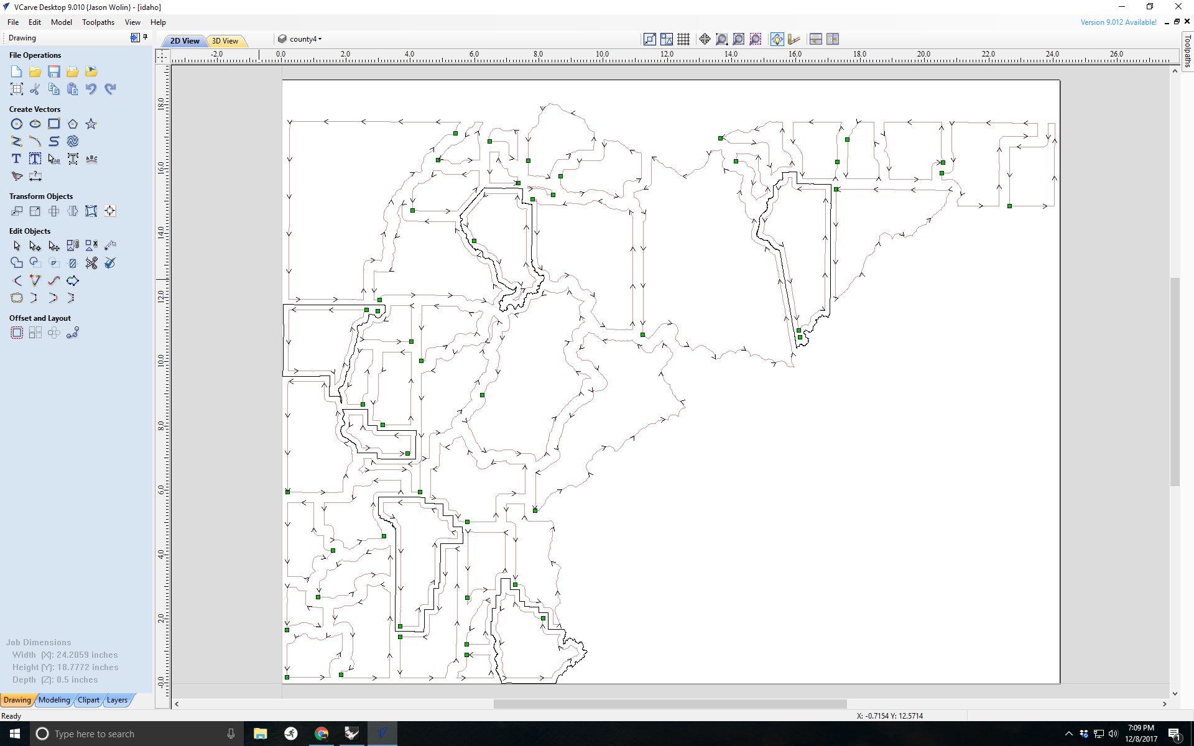Open the Edit menu
Image resolution: width=1194 pixels, height=746 pixels.
click(35, 22)
